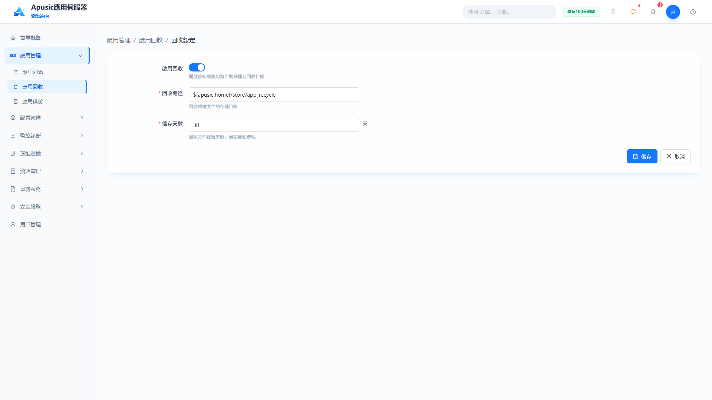Click the list icon beside 應用列表

pyautogui.click(x=16, y=72)
